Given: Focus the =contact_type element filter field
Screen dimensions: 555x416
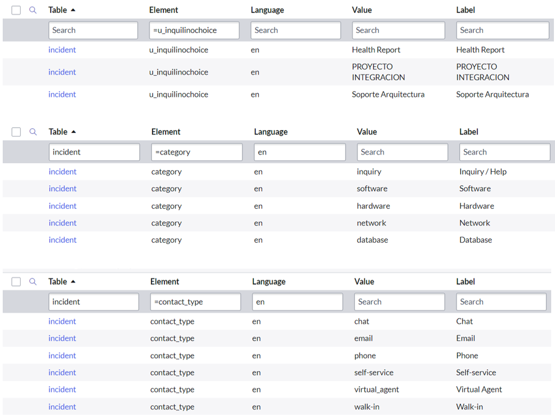Looking at the screenshot, I should click(195, 302).
